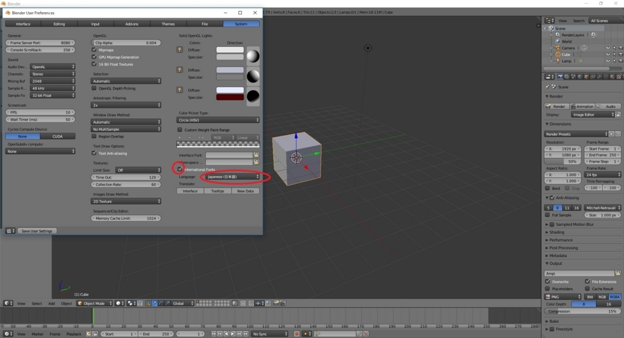624x338 pixels.
Task: Enable Region Overlap checkbox
Action: 94,136
